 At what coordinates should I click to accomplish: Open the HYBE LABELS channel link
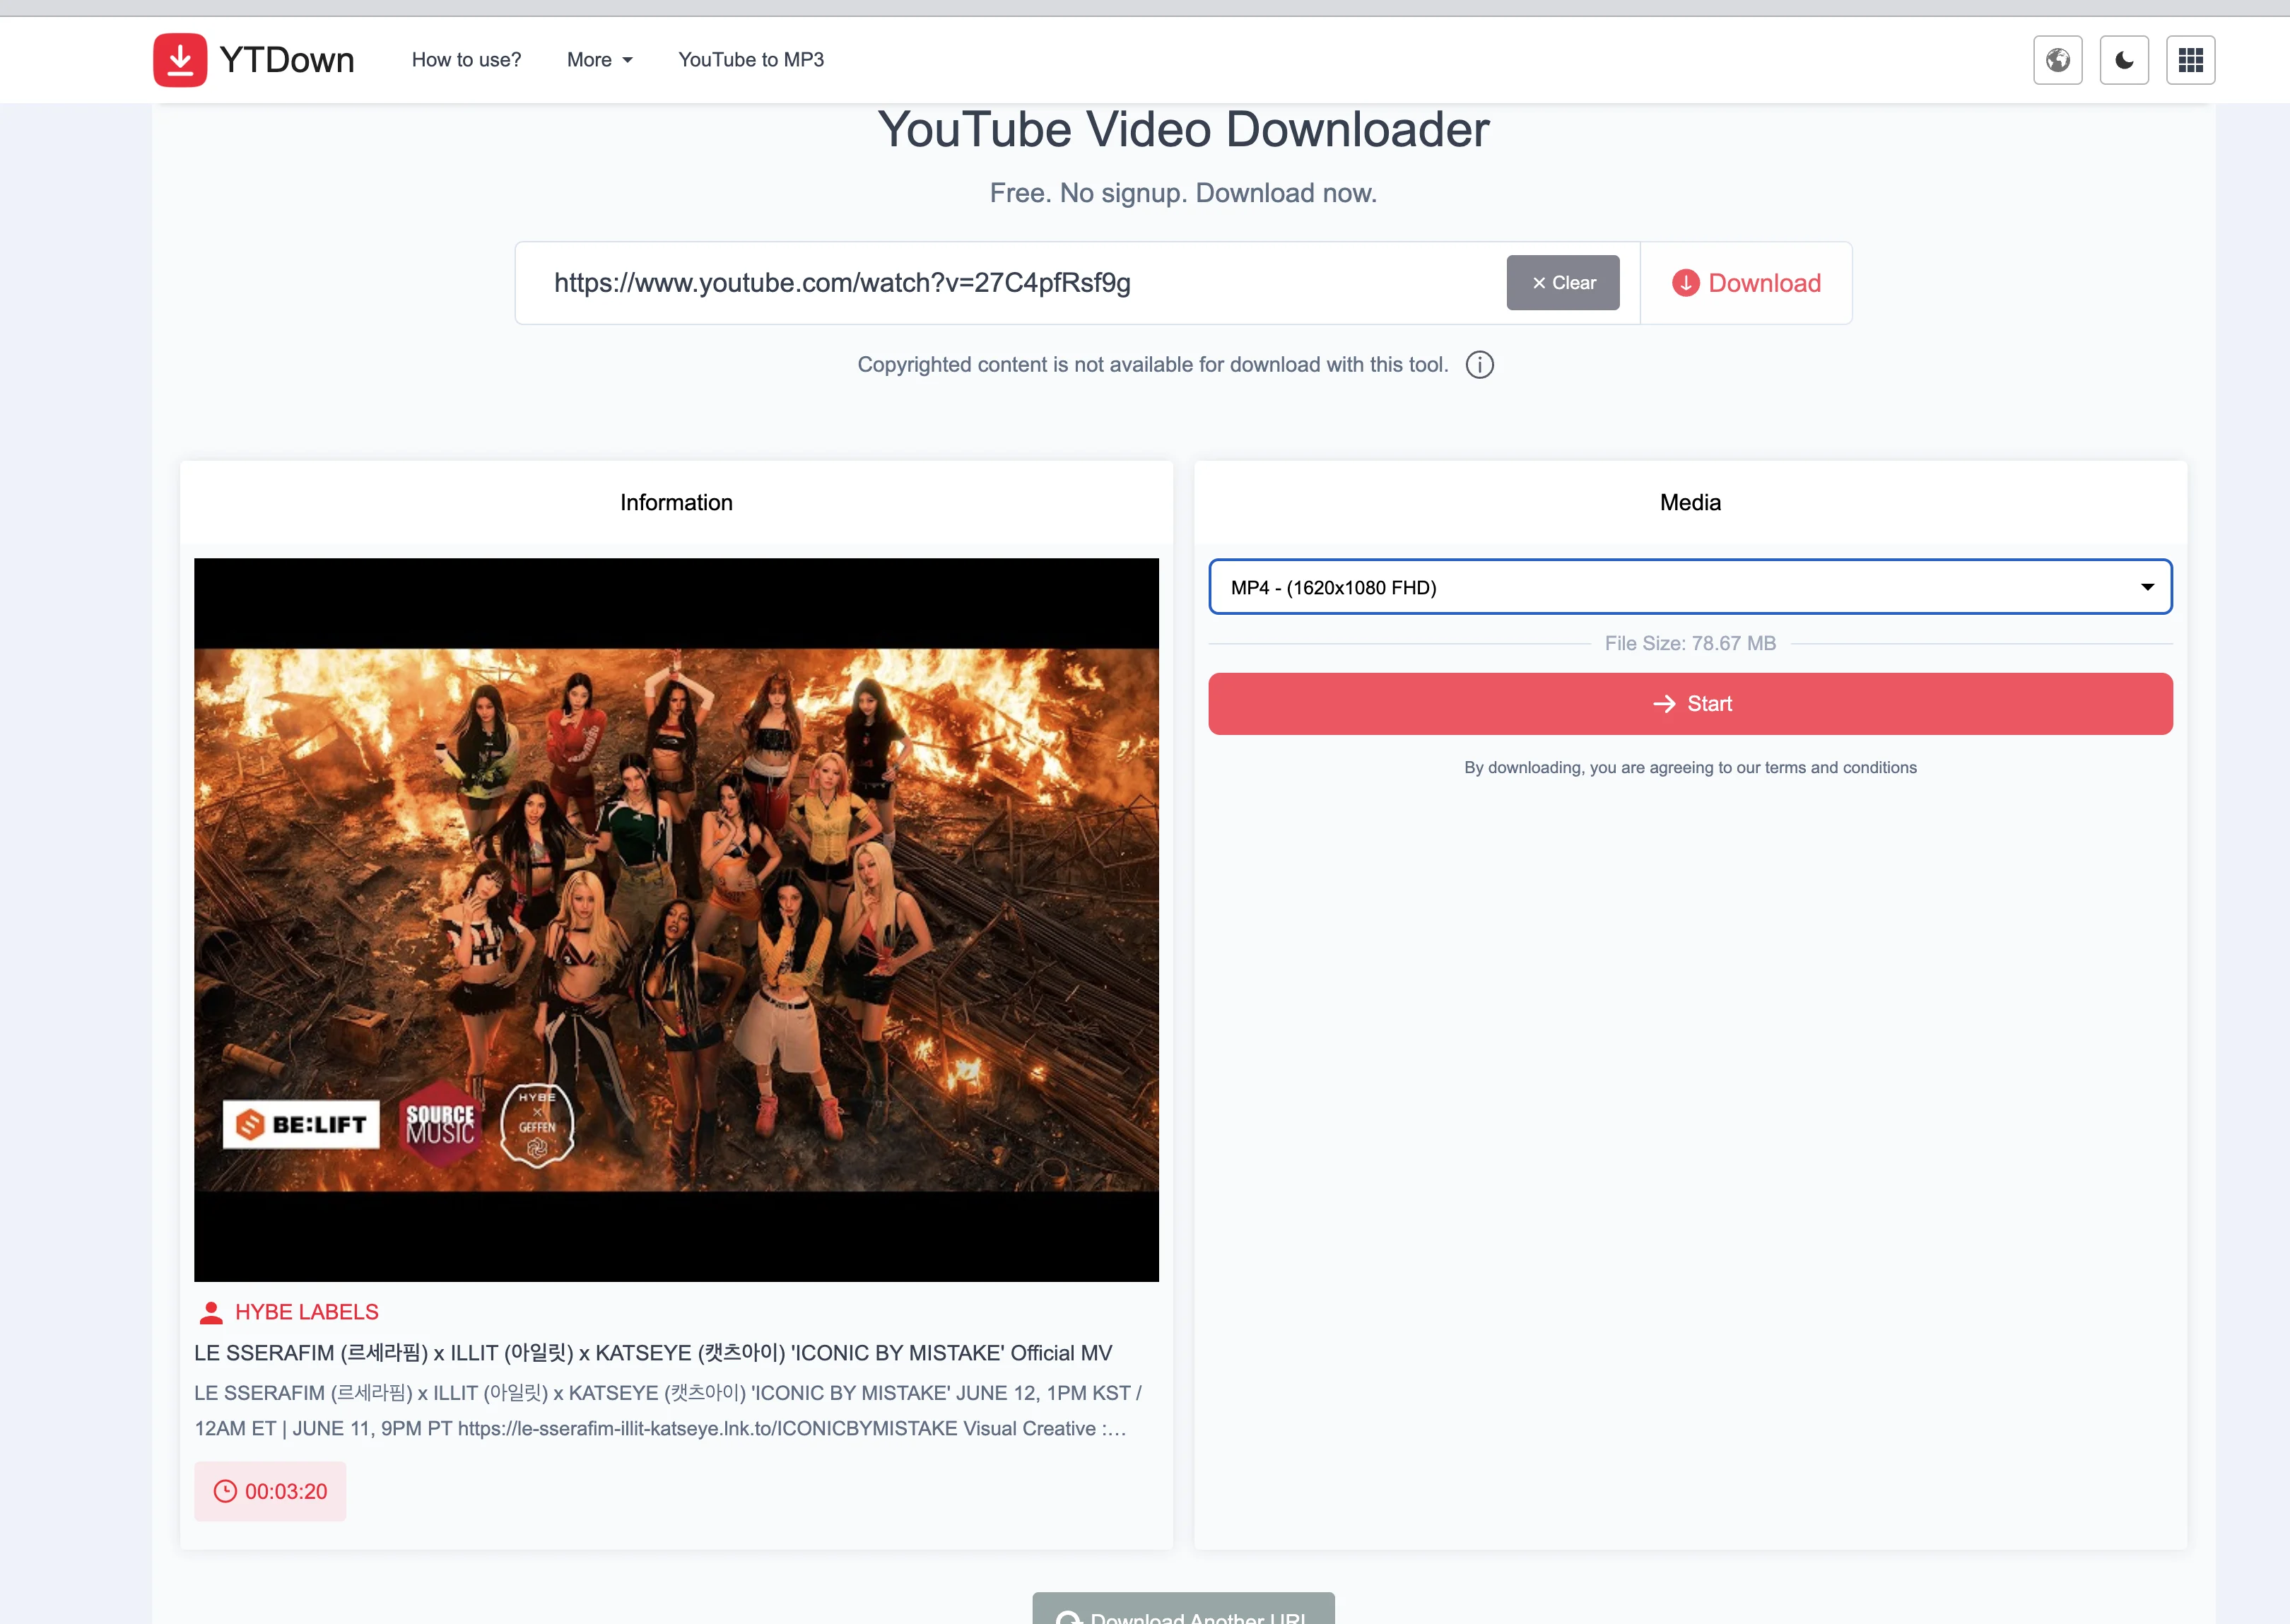click(x=306, y=1312)
